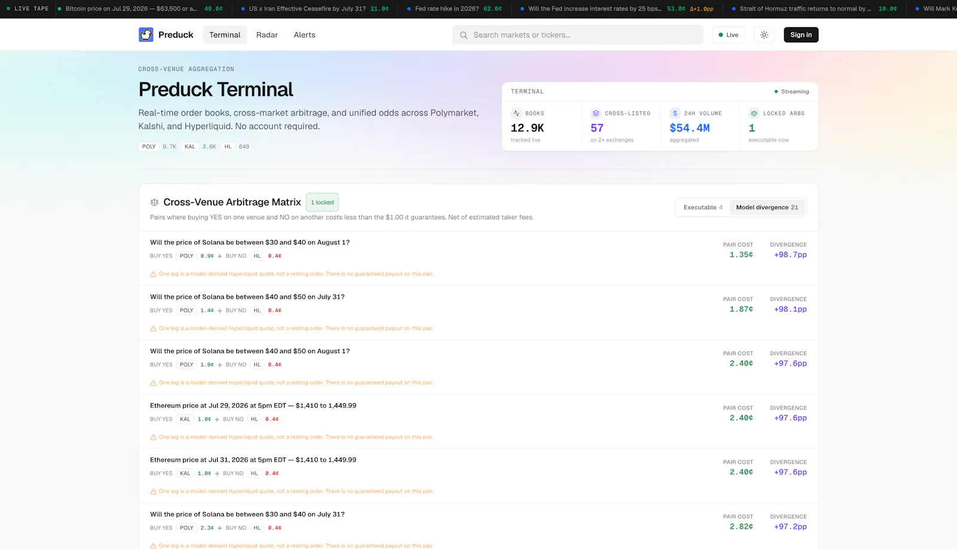Open Fed increase rates by 25 bps ticker
This screenshot has height=549, width=957.
tap(617, 9)
